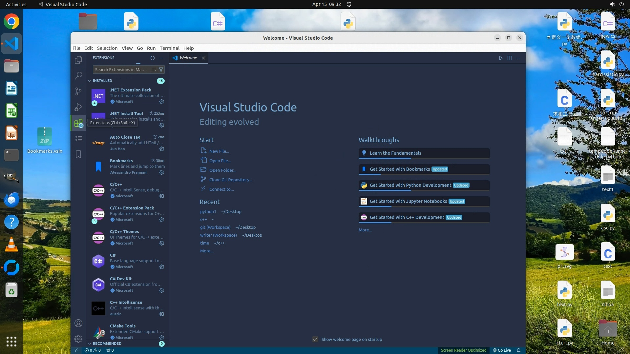Click the filter extensions funnel icon
Screen dimensions: 630x354
(161, 69)
